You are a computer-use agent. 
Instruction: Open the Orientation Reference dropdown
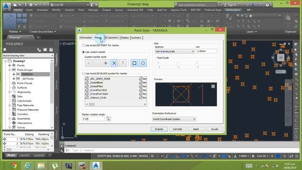tap(174, 119)
